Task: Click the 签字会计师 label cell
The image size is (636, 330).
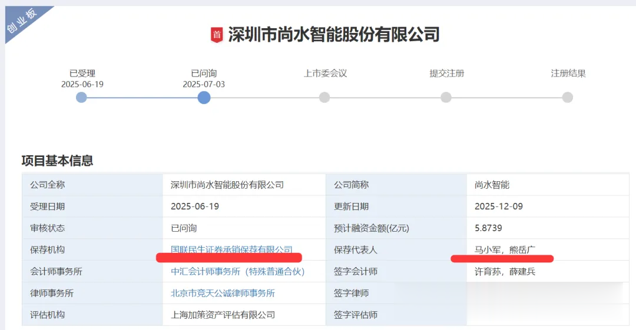Action: click(x=396, y=271)
